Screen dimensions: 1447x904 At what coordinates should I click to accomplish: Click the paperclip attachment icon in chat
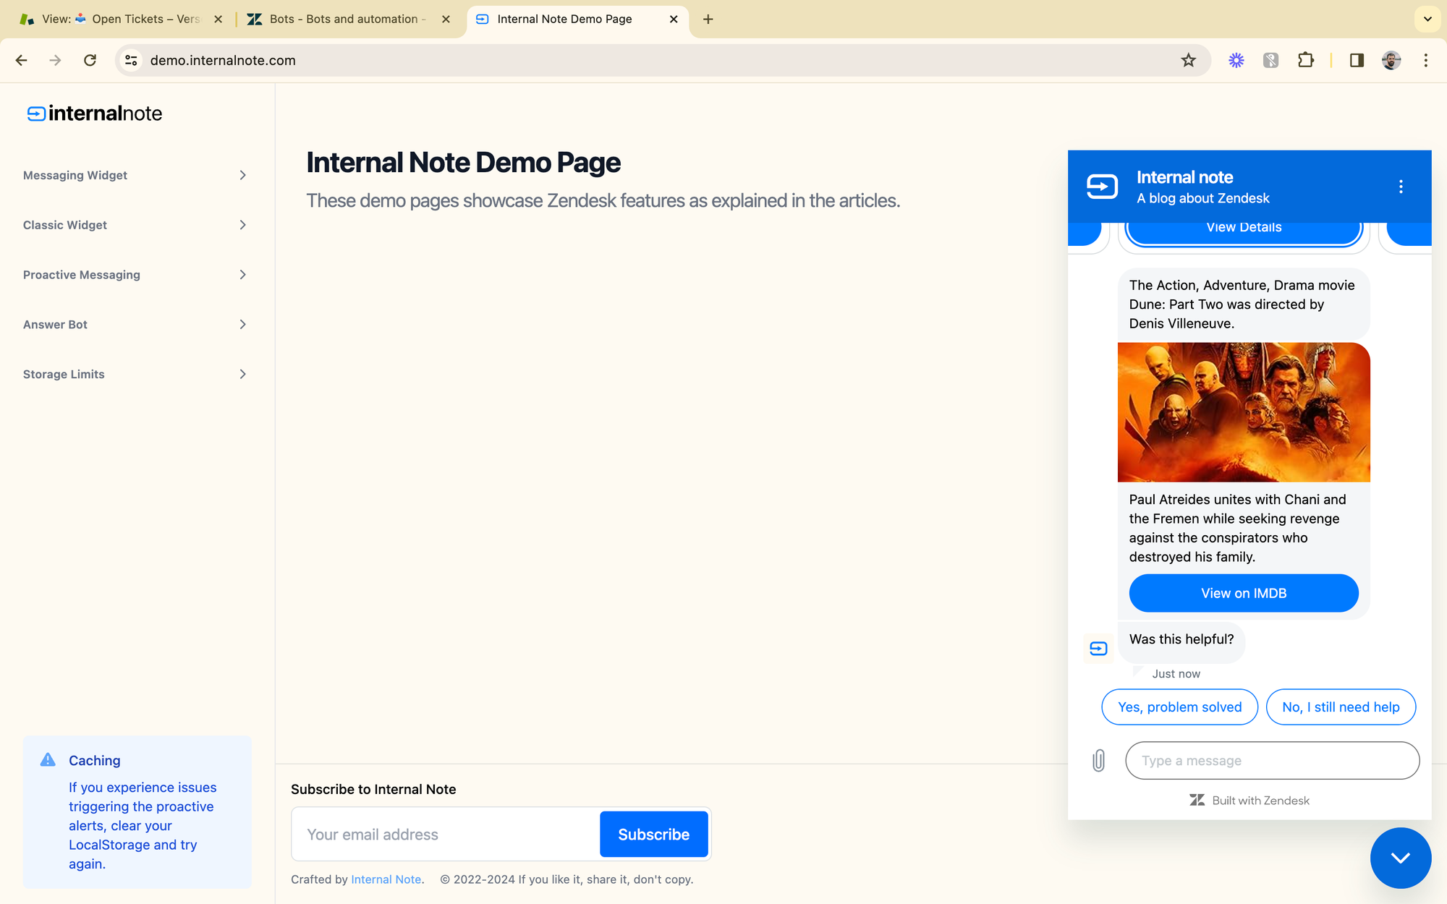pos(1098,760)
